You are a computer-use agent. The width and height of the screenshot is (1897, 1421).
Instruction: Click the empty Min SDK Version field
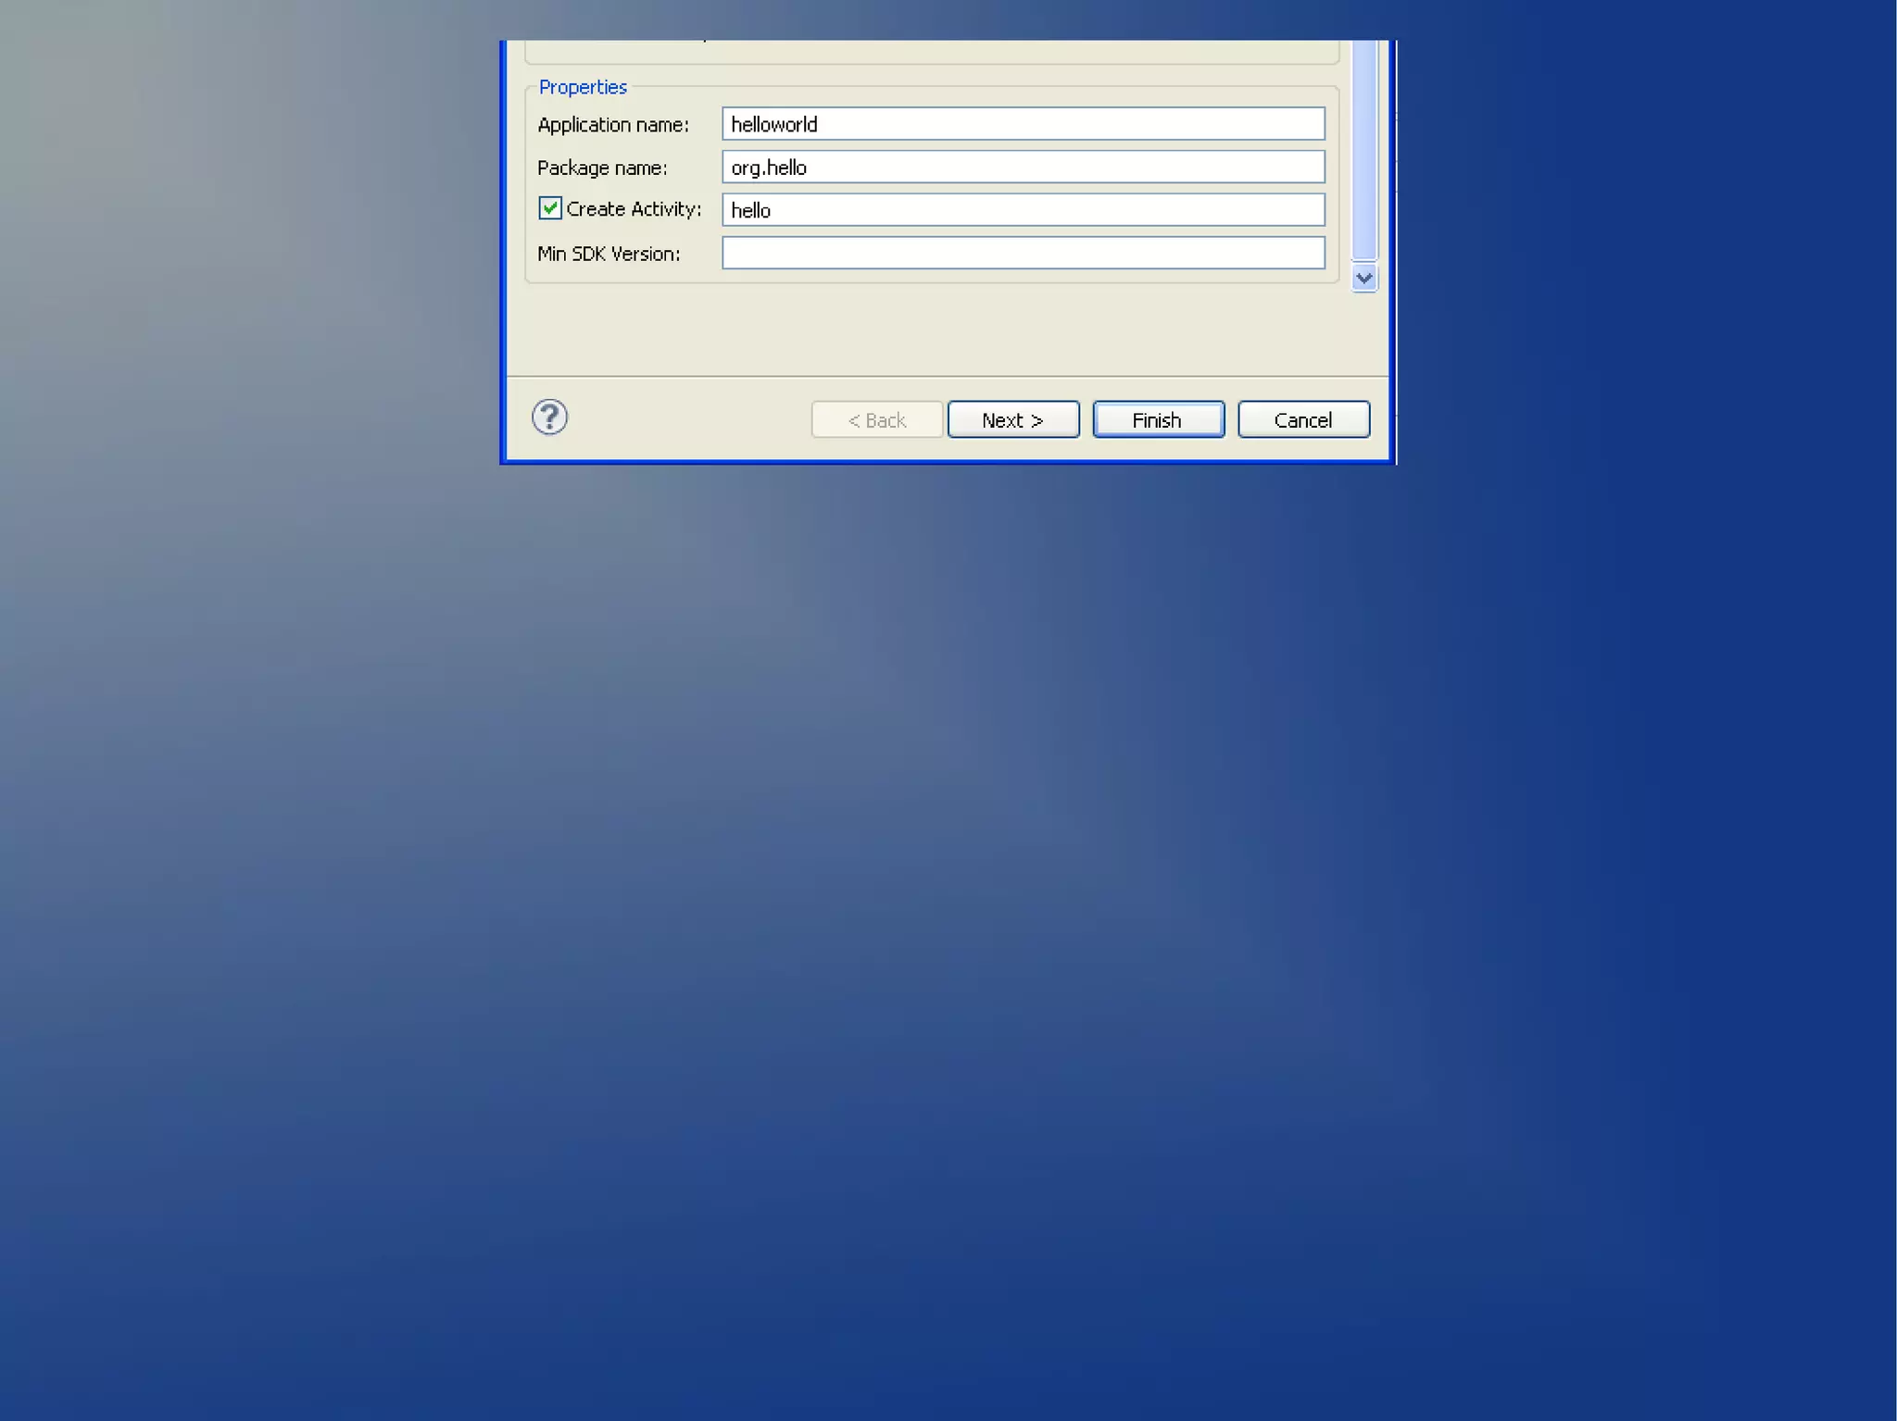[x=1023, y=253]
